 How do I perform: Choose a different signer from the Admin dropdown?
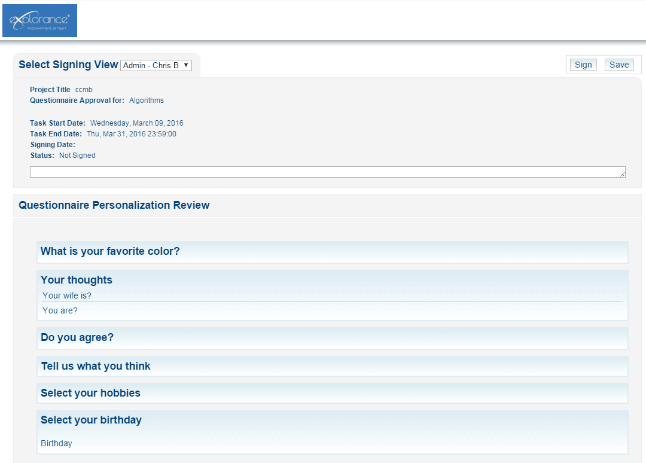(x=156, y=65)
